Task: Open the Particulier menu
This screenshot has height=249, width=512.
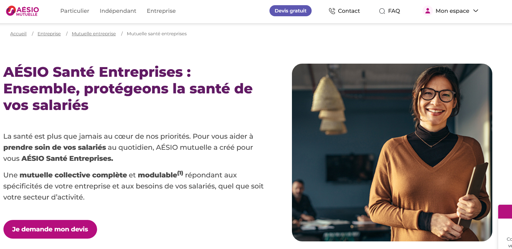Action: (75, 11)
